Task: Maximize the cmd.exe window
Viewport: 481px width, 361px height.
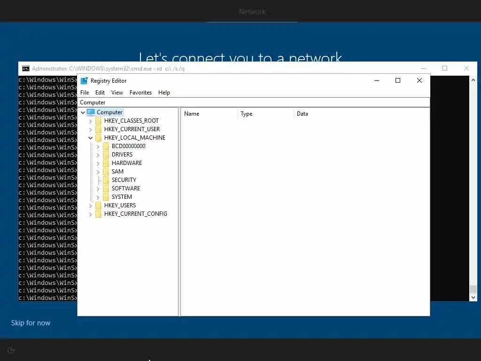Action: (445, 68)
